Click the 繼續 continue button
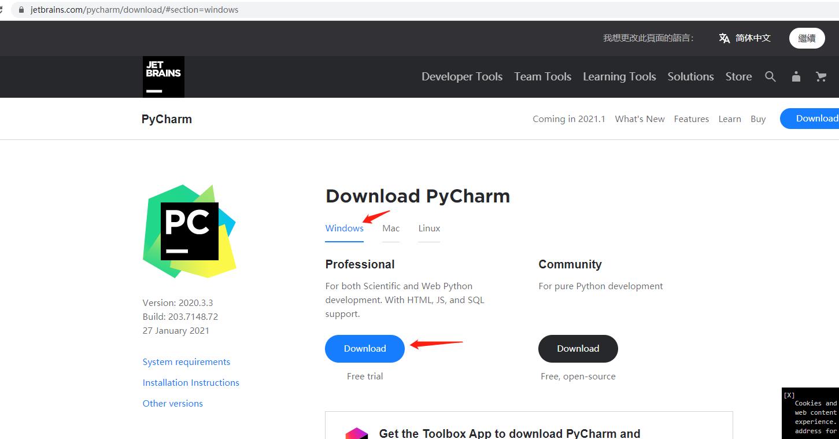The image size is (839, 439). click(807, 38)
